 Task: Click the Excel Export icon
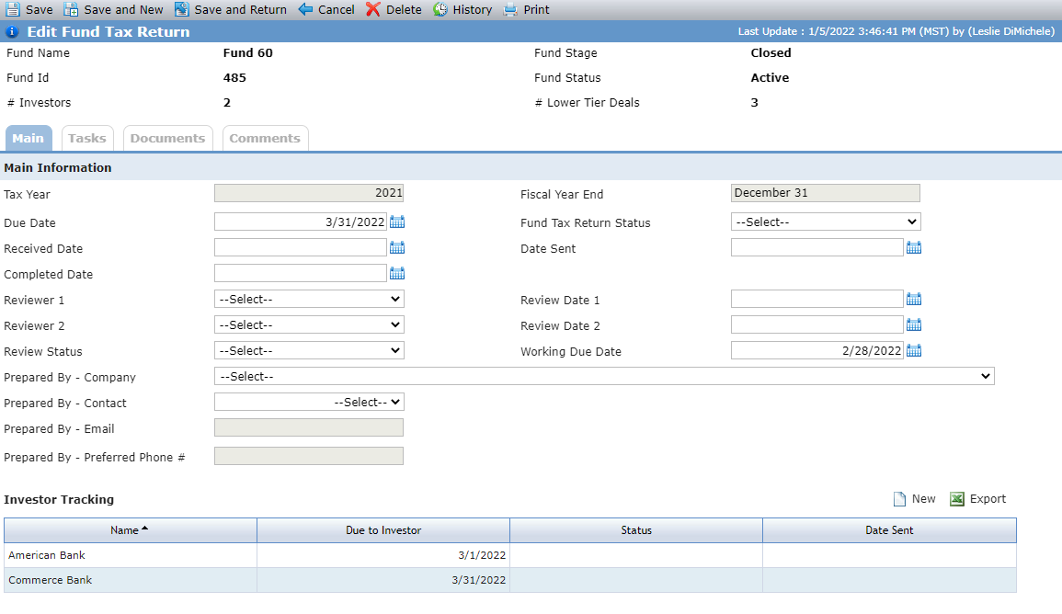pos(957,499)
